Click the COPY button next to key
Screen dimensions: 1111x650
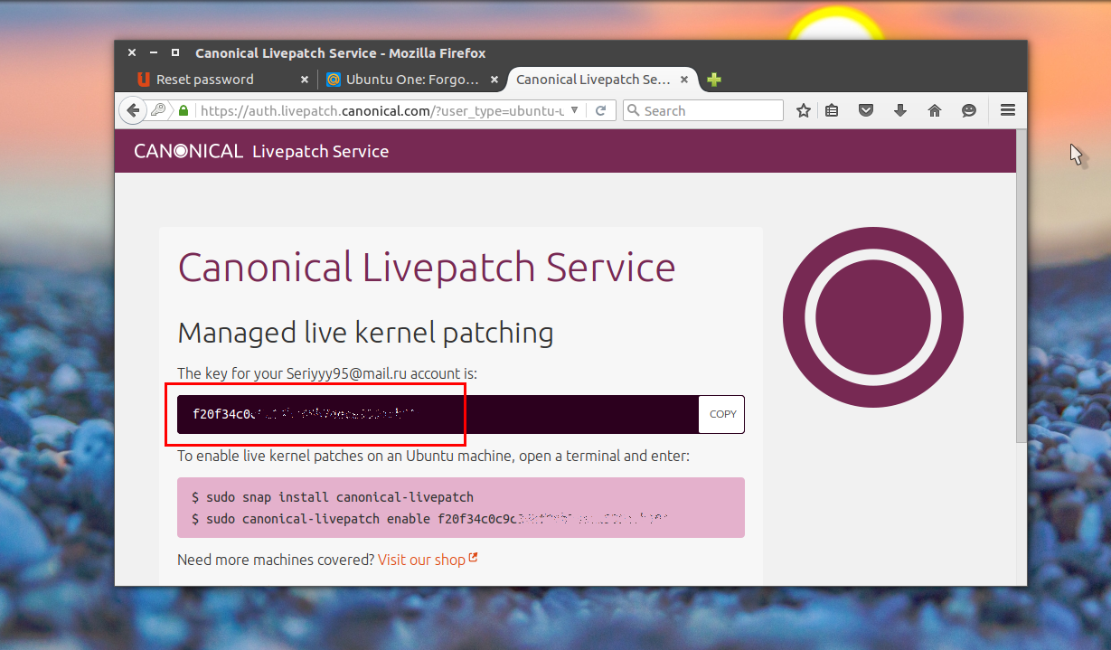(x=722, y=414)
